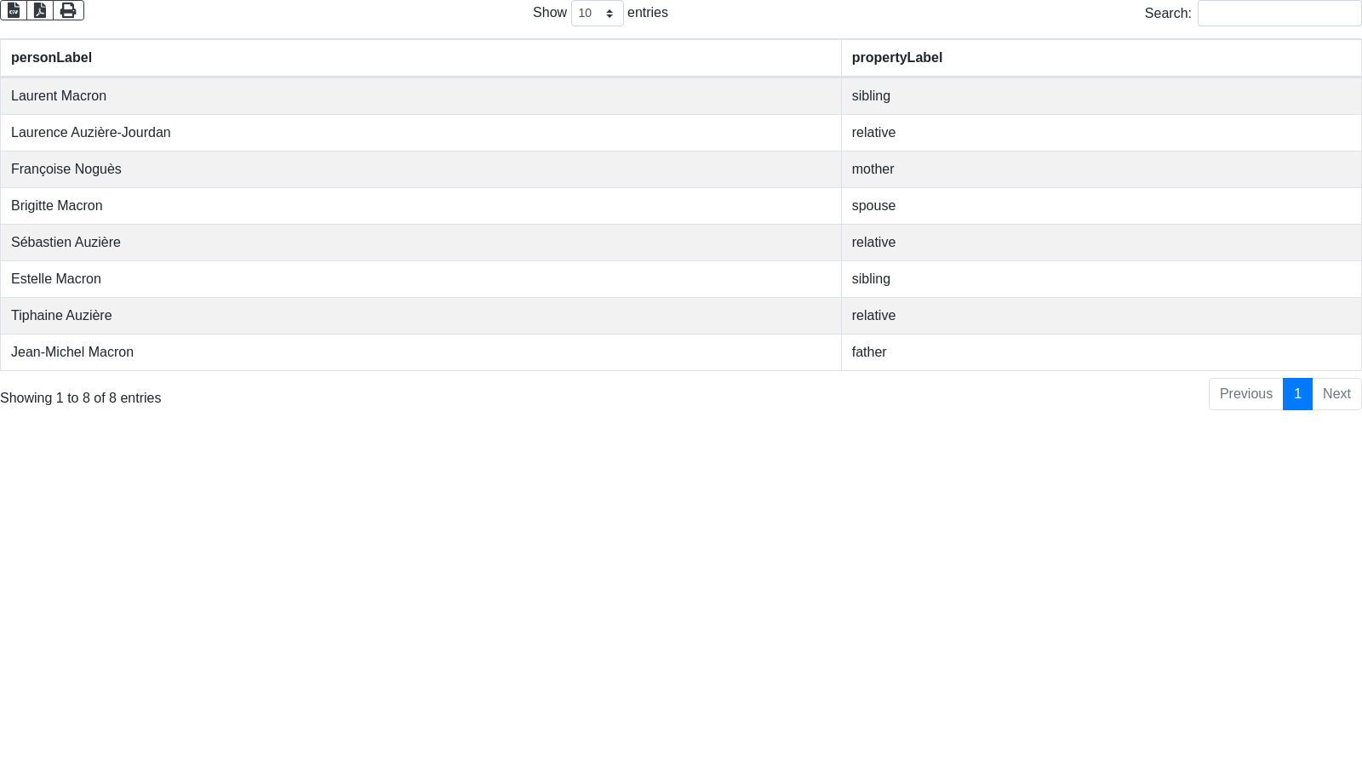Click the spouse property cell
The height and width of the screenshot is (766, 1362).
coord(873,206)
